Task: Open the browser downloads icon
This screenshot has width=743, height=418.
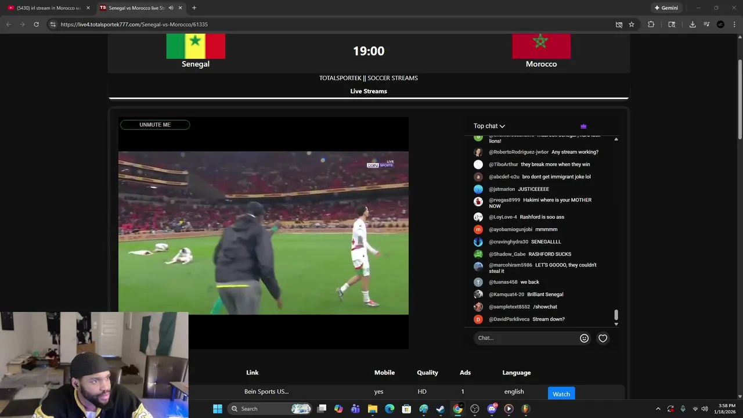Action: tap(692, 24)
